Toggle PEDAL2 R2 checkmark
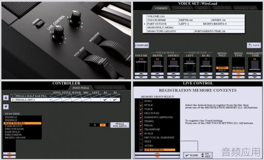Viewport: 264px width, 160px height. (x=115, y=100)
